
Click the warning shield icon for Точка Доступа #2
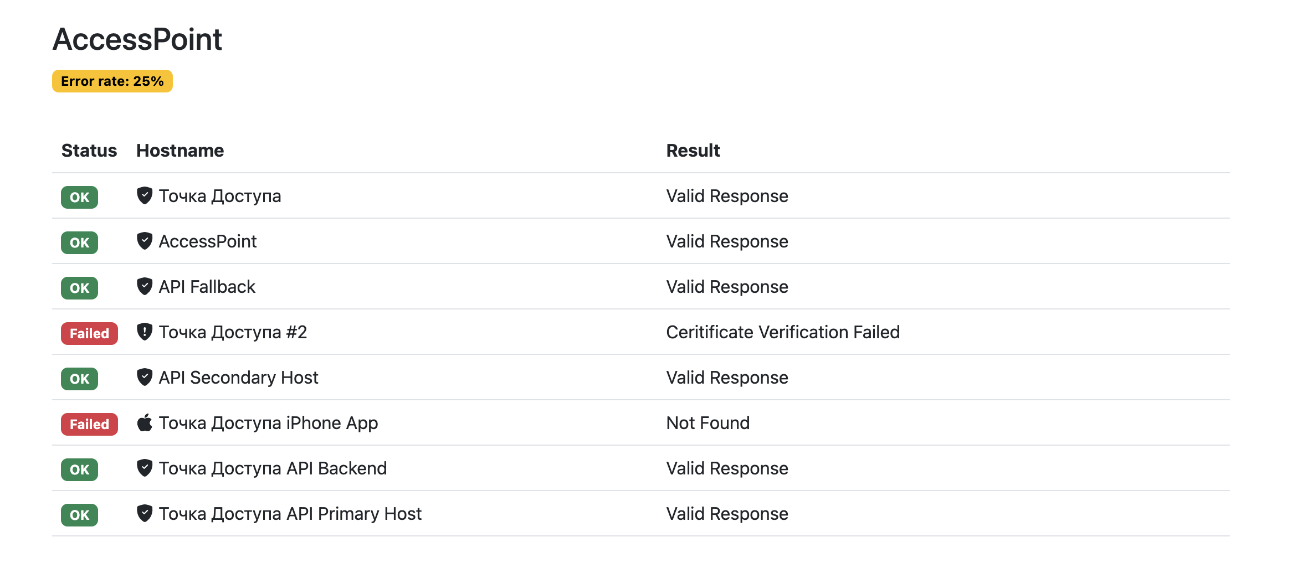pyautogui.click(x=145, y=332)
